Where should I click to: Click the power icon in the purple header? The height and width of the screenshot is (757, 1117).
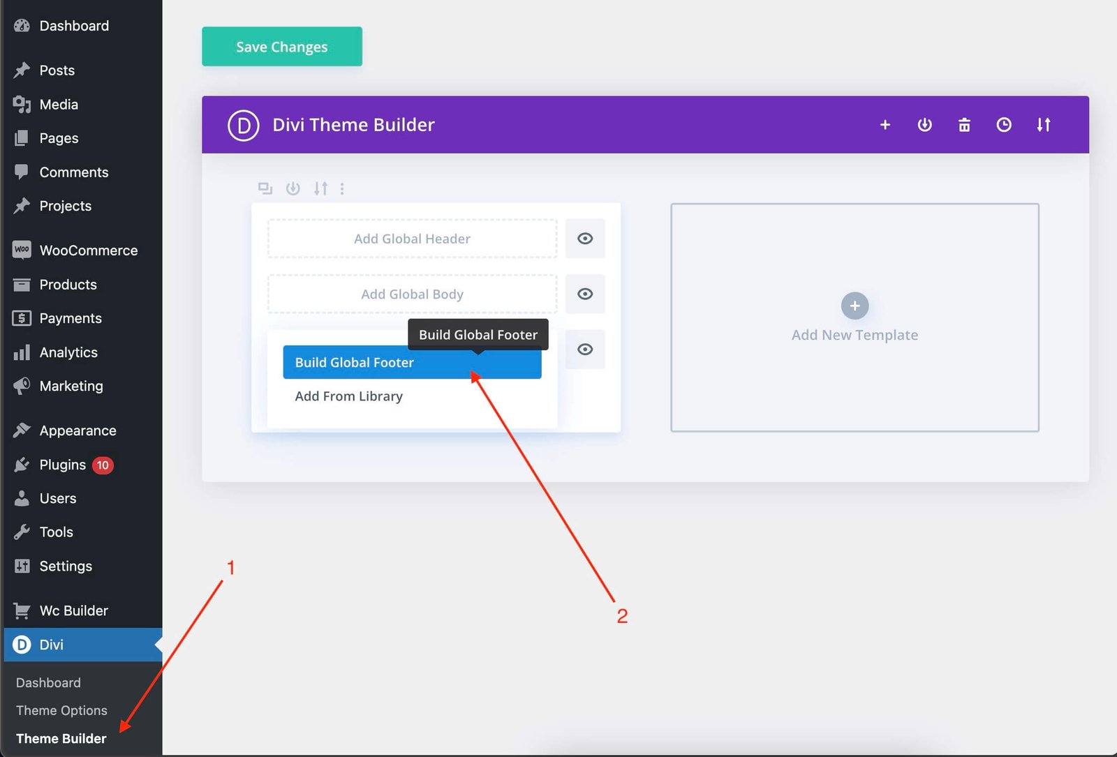[924, 125]
